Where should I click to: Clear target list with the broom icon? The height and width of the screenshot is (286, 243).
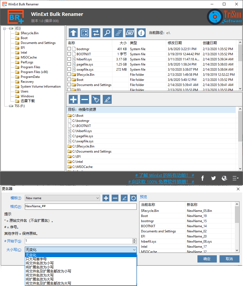tap(96, 99)
